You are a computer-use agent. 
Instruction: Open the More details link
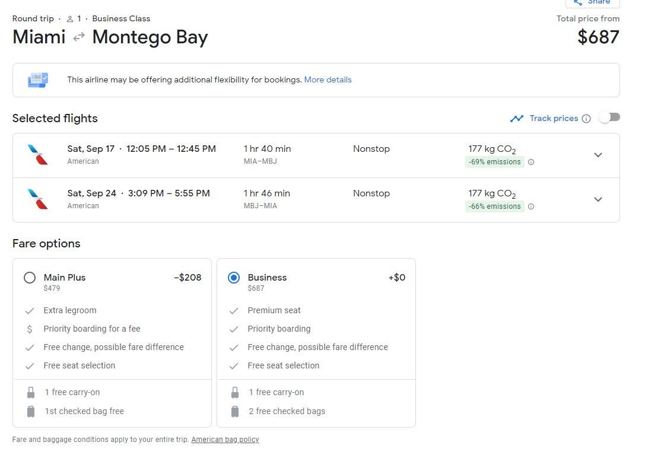(x=328, y=79)
